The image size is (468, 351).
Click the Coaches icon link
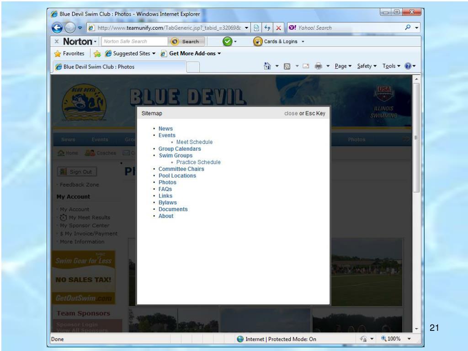click(x=100, y=153)
